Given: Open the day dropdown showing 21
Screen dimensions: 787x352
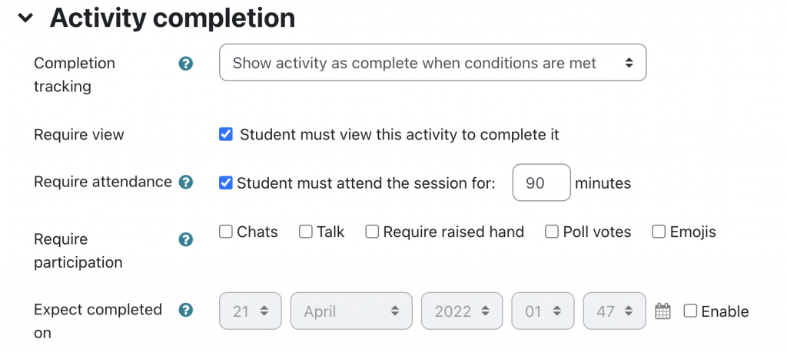Looking at the screenshot, I should point(251,311).
